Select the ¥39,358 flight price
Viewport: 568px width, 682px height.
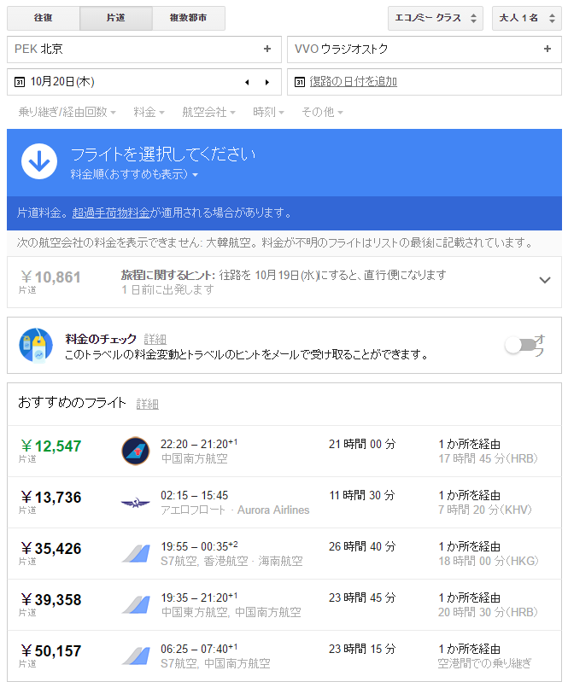coord(51,600)
